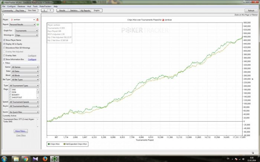Open the Speed filter dropdown
This screenshot has height=162, width=260.
pyautogui.click(x=25, y=102)
